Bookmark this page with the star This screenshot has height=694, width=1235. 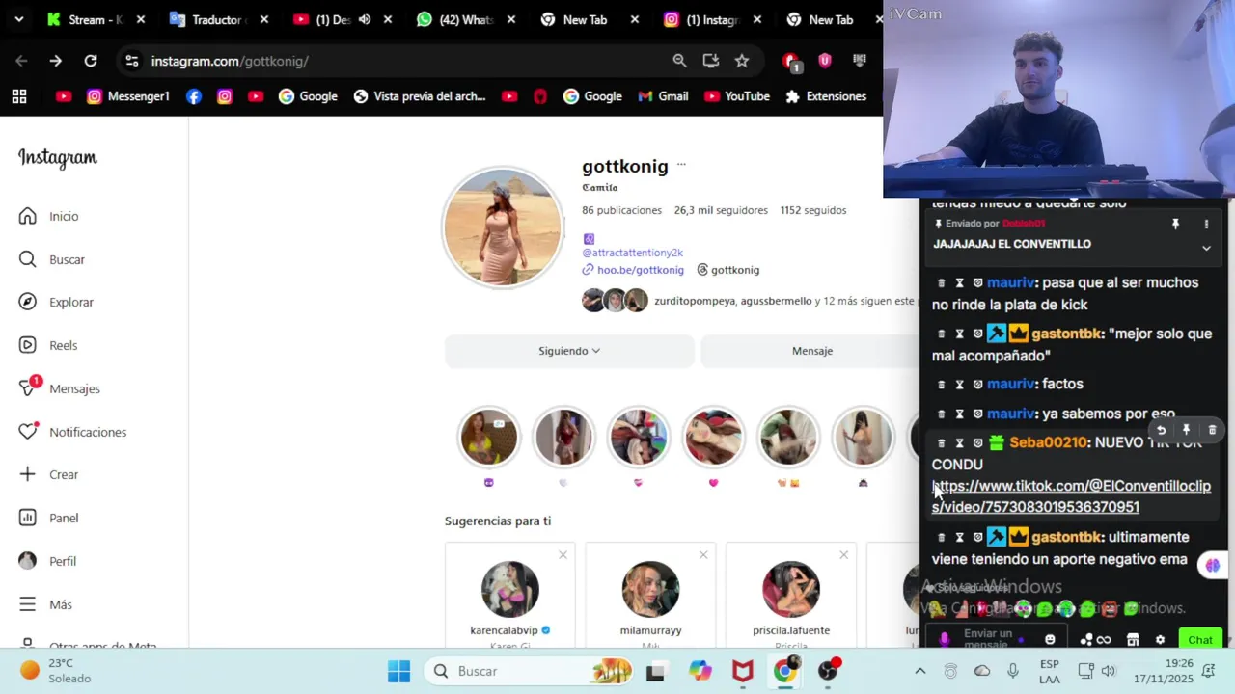tap(741, 61)
